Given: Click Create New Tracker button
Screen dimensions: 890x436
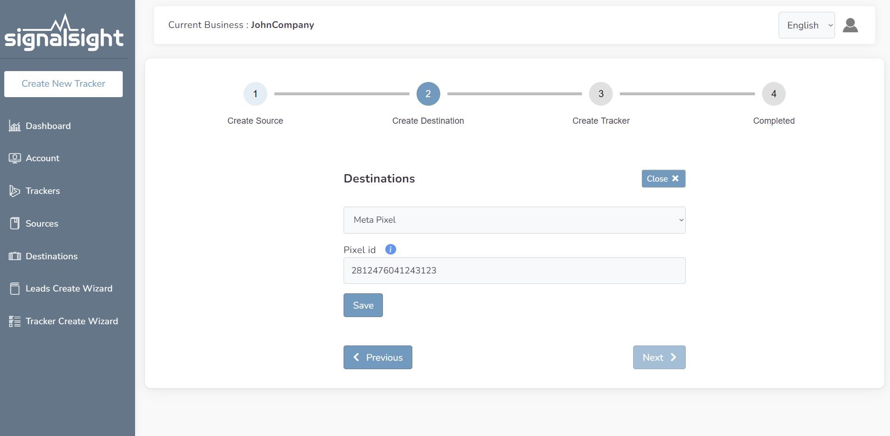Looking at the screenshot, I should coord(64,84).
